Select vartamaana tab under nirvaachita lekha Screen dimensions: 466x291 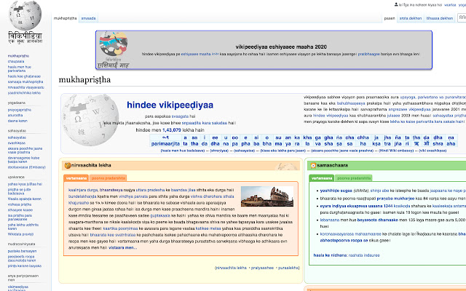point(76,178)
